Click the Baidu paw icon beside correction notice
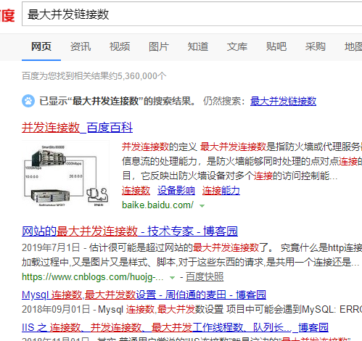 click(x=28, y=101)
